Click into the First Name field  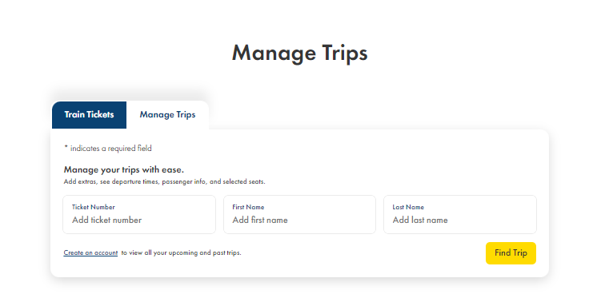(299, 215)
